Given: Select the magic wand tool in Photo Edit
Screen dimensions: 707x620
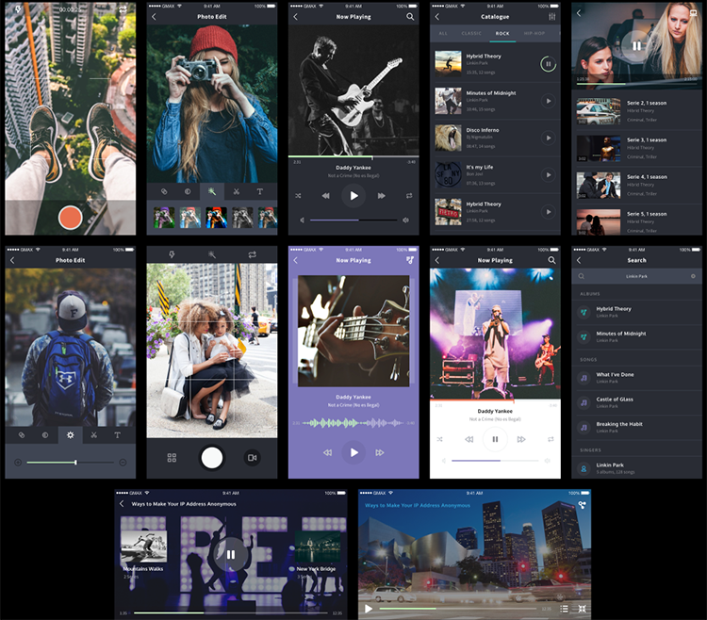Looking at the screenshot, I should click(x=212, y=191).
